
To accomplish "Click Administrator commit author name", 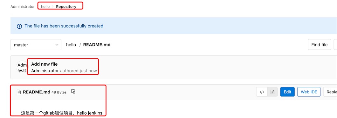I will pos(45,71).
